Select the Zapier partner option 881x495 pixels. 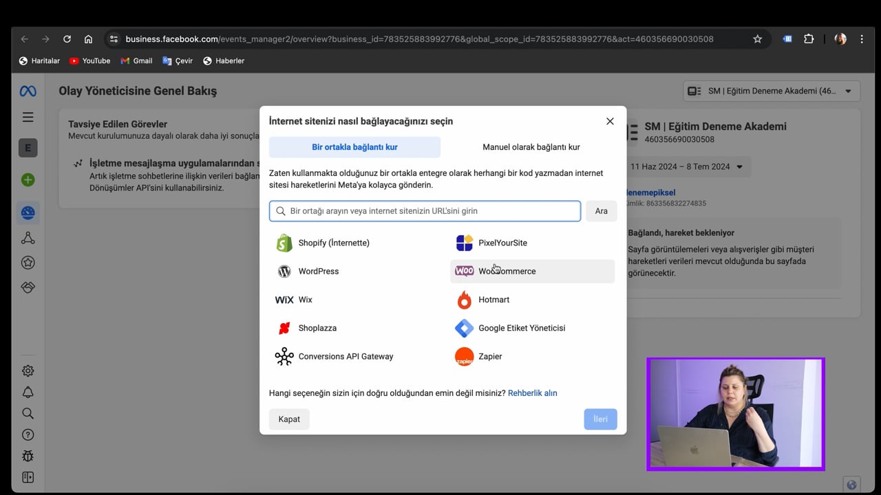[532, 356]
